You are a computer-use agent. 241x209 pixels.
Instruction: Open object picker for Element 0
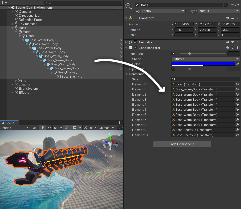click(237, 84)
